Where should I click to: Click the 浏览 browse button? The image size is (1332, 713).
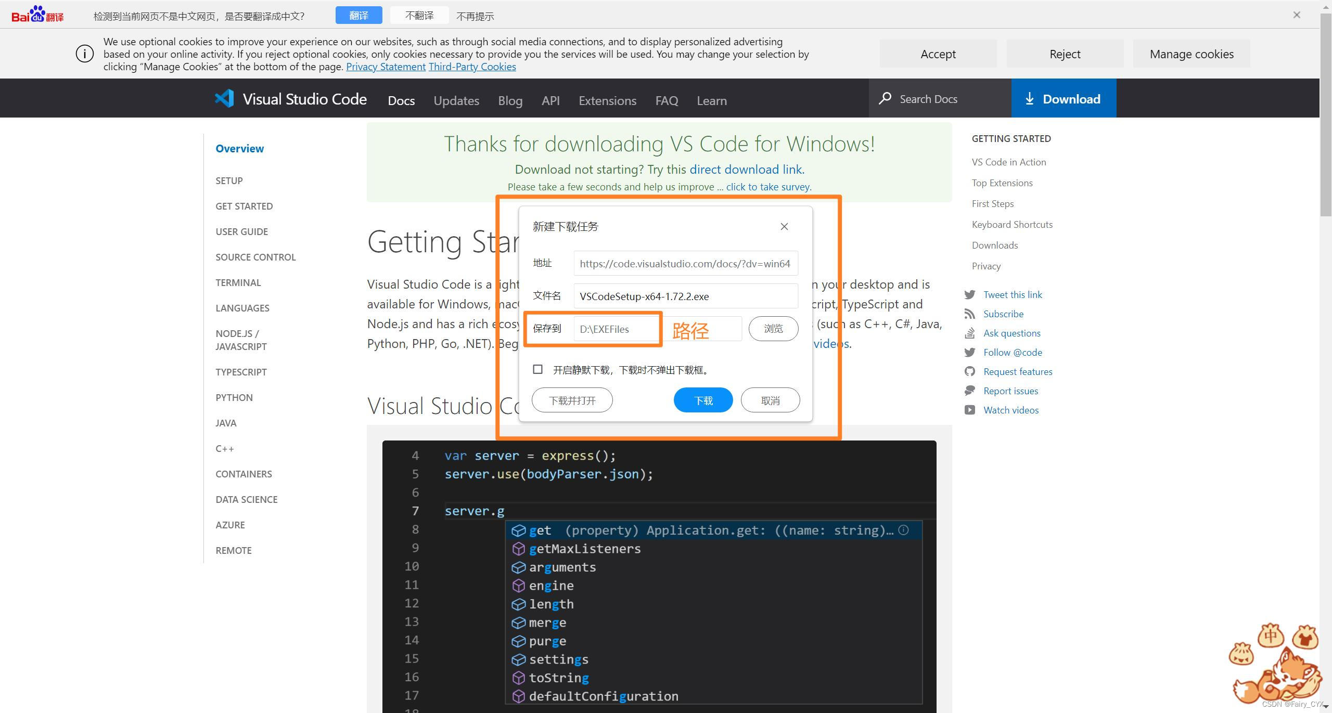pos(773,329)
